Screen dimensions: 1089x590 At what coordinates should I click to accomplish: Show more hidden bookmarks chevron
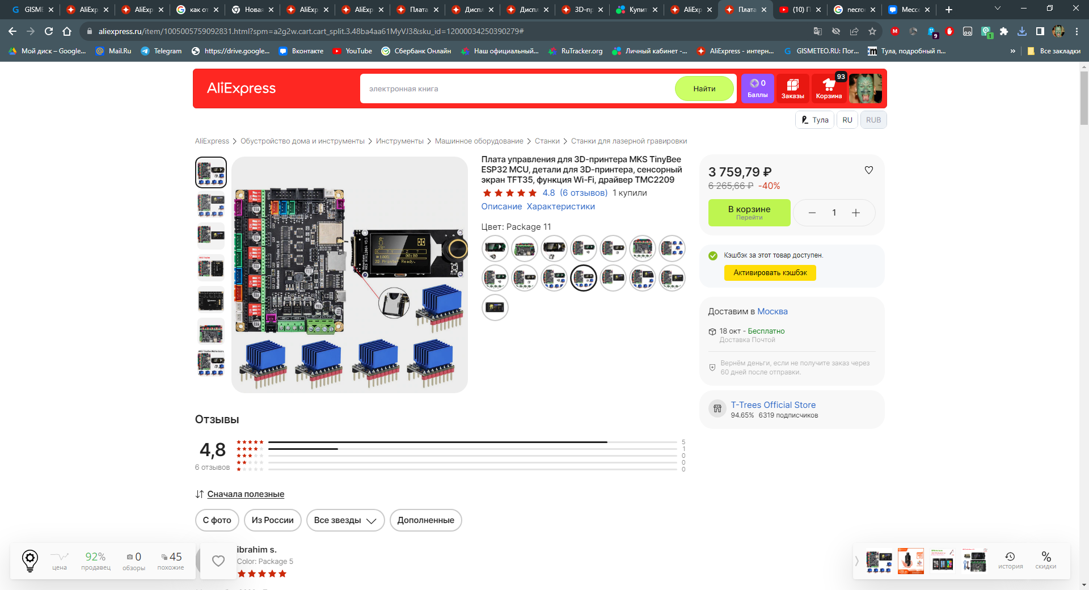click(1012, 51)
